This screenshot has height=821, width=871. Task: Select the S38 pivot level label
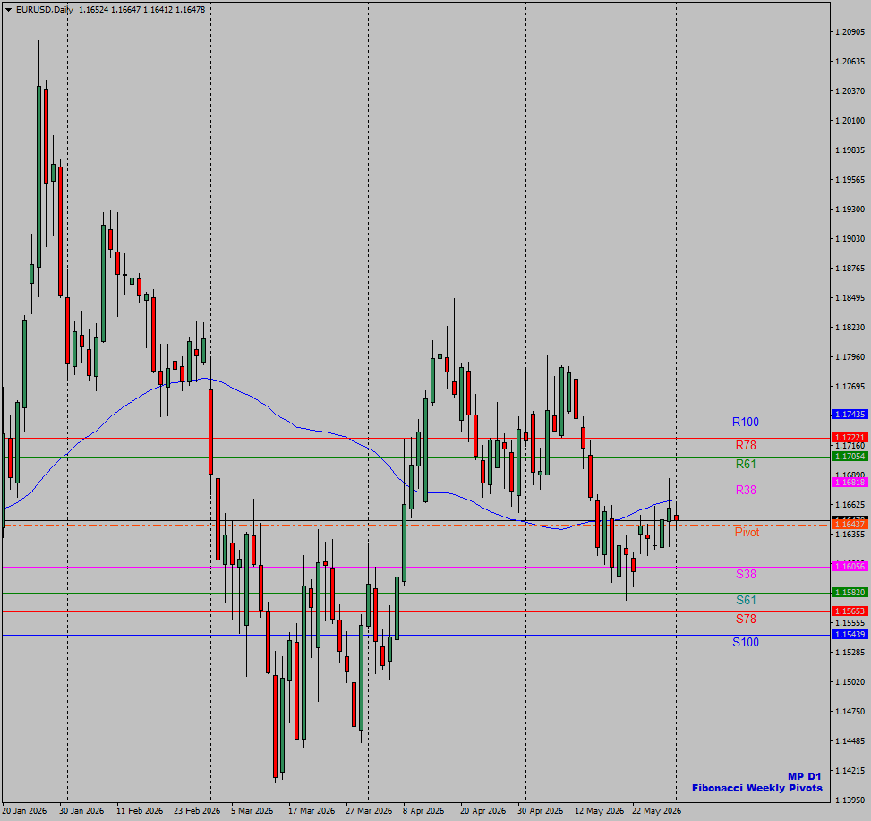(746, 575)
